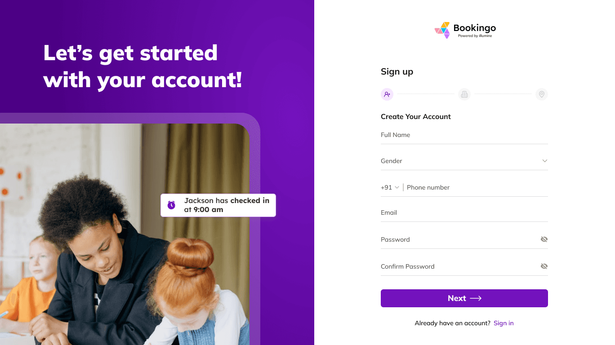Focus the Phone number field

477,187
